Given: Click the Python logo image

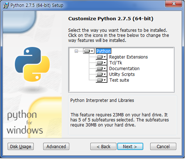Looking at the screenshot, I should click(32, 64).
